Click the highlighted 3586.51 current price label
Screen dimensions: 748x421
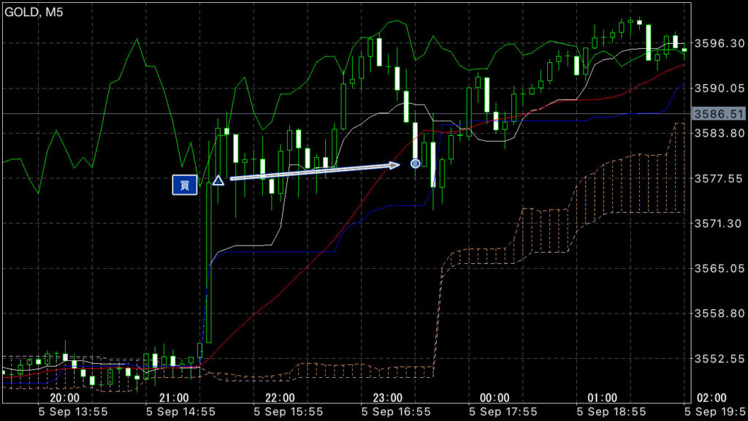click(718, 114)
